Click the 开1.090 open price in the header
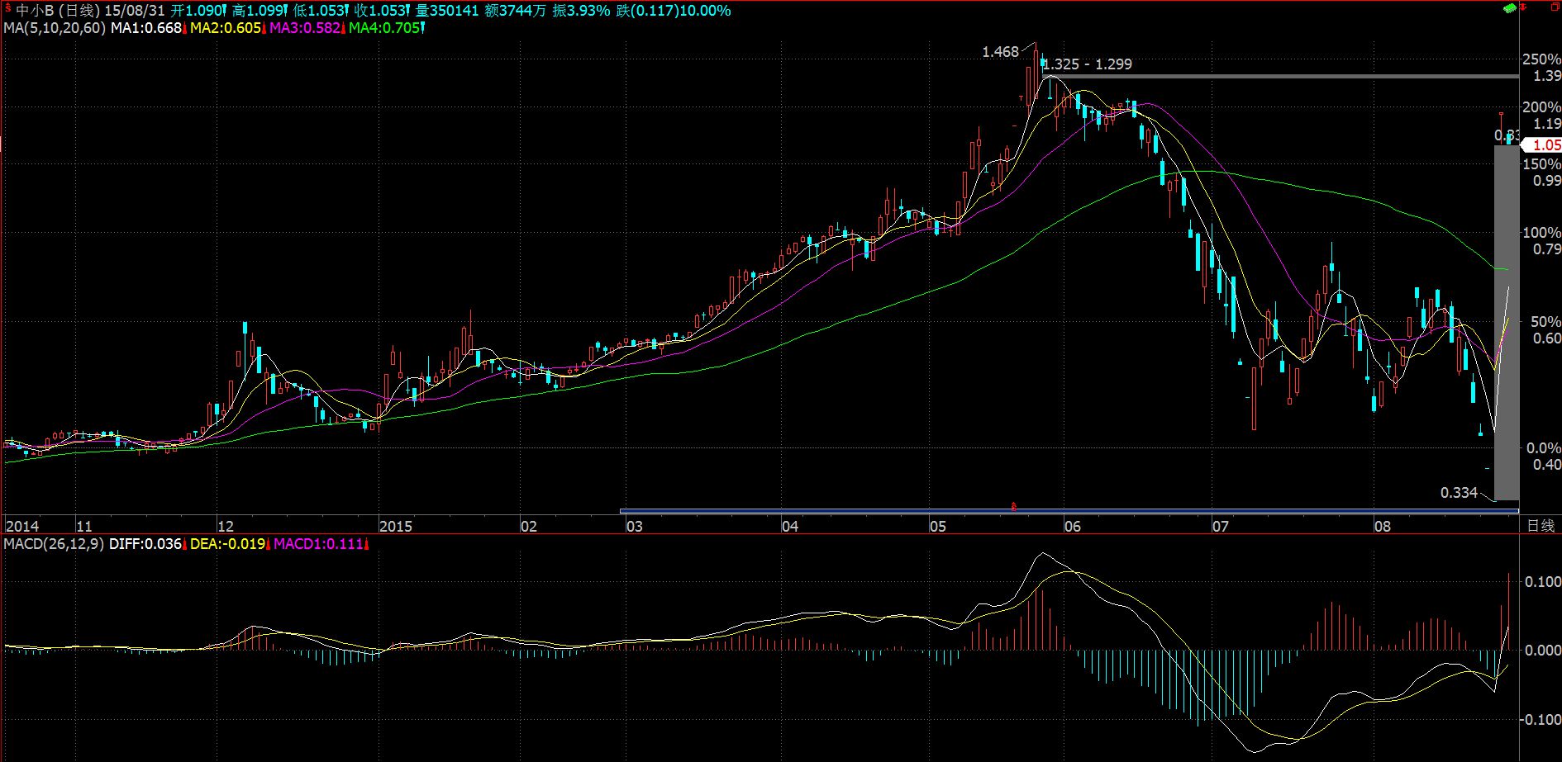1562x762 pixels. click(199, 11)
